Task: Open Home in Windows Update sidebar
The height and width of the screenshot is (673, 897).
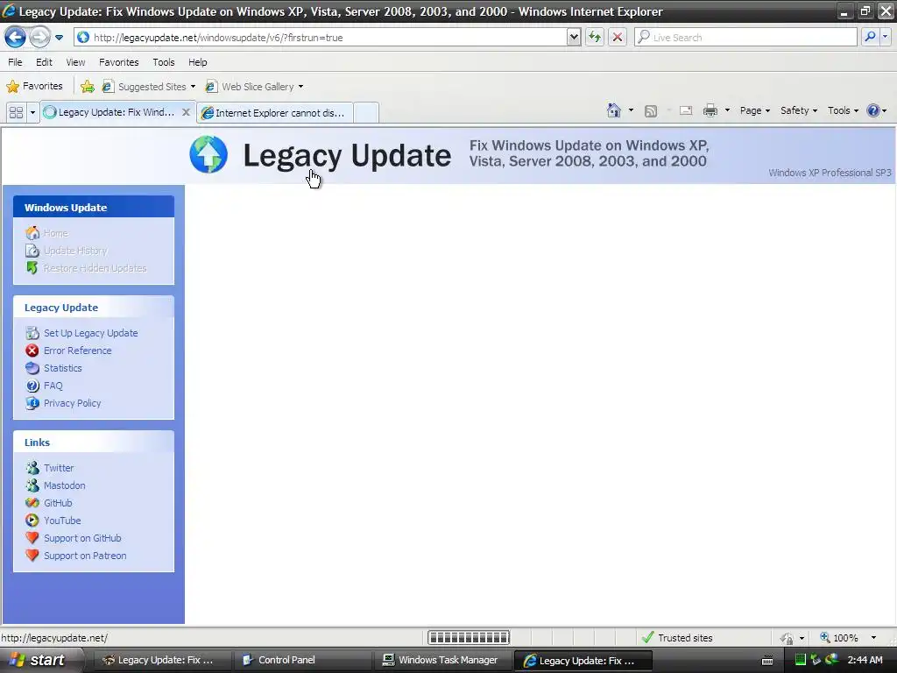Action: click(55, 233)
